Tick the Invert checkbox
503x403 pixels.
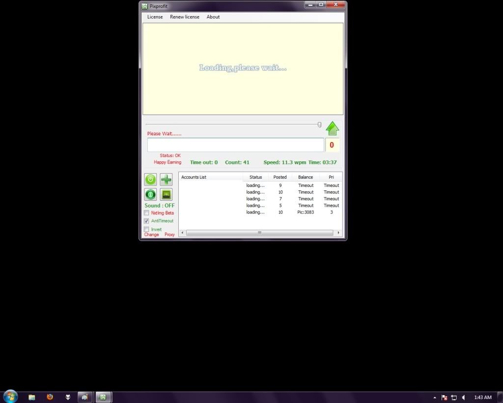(146, 229)
